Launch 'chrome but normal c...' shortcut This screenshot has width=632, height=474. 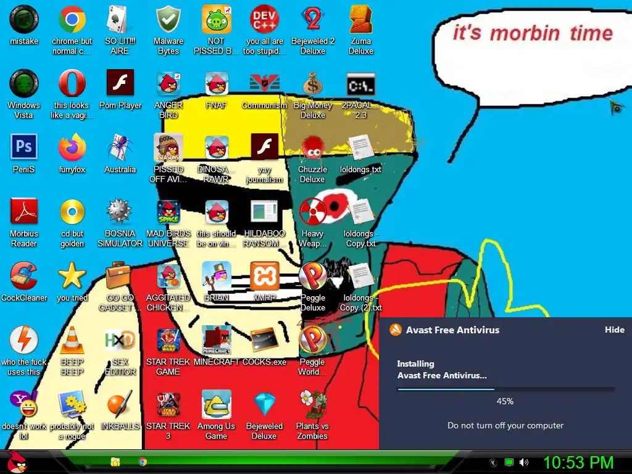[72, 19]
